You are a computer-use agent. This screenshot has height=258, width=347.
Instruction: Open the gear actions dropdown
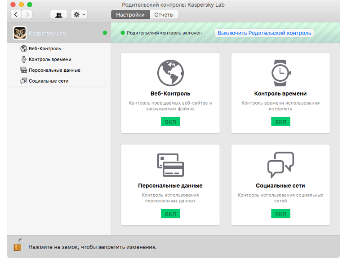pos(79,14)
